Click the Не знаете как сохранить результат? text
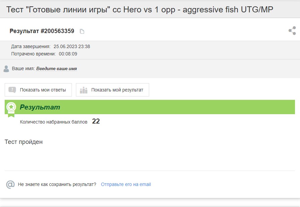The image size is (300, 207). pos(57,185)
